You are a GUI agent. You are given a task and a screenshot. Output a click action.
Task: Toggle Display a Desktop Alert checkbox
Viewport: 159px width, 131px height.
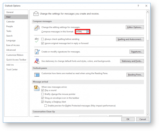[x=42, y=102]
